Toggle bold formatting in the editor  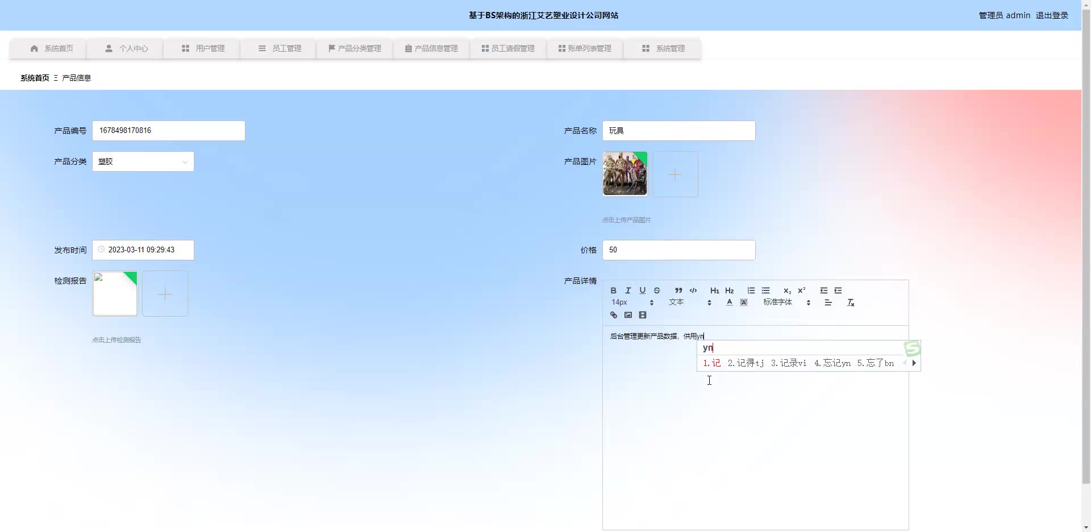pyautogui.click(x=613, y=290)
